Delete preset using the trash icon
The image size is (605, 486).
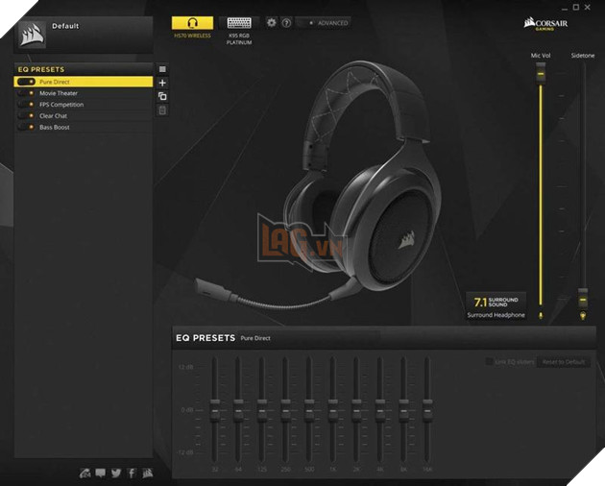[162, 110]
